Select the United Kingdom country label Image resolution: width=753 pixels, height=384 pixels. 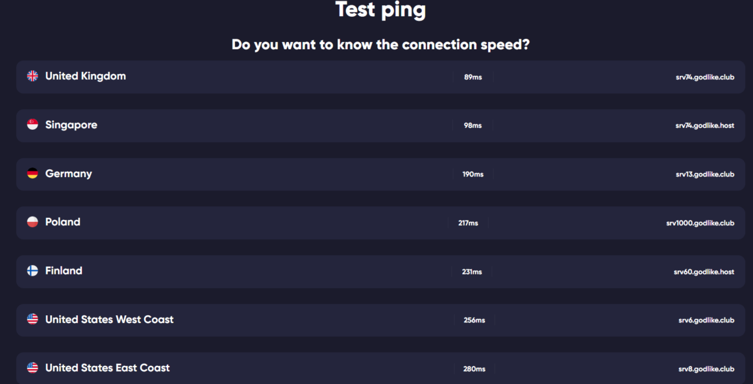pos(86,76)
